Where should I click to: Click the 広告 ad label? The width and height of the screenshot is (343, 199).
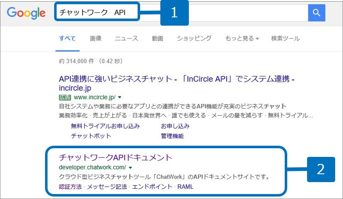[x=65, y=97]
